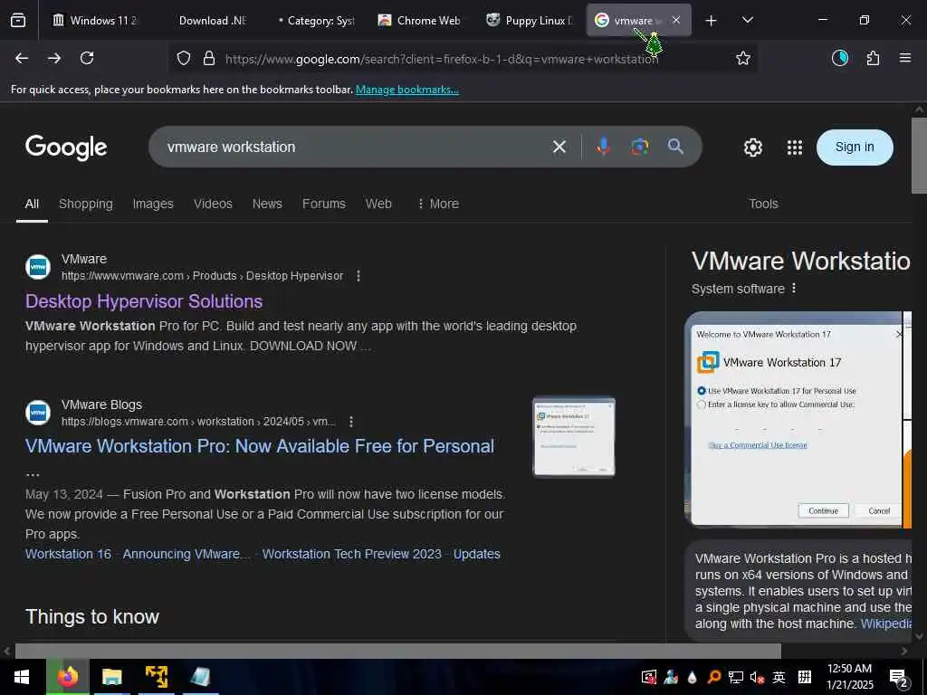The width and height of the screenshot is (927, 695).
Task: Switch to the Windows 11 tab
Action: 94,21
